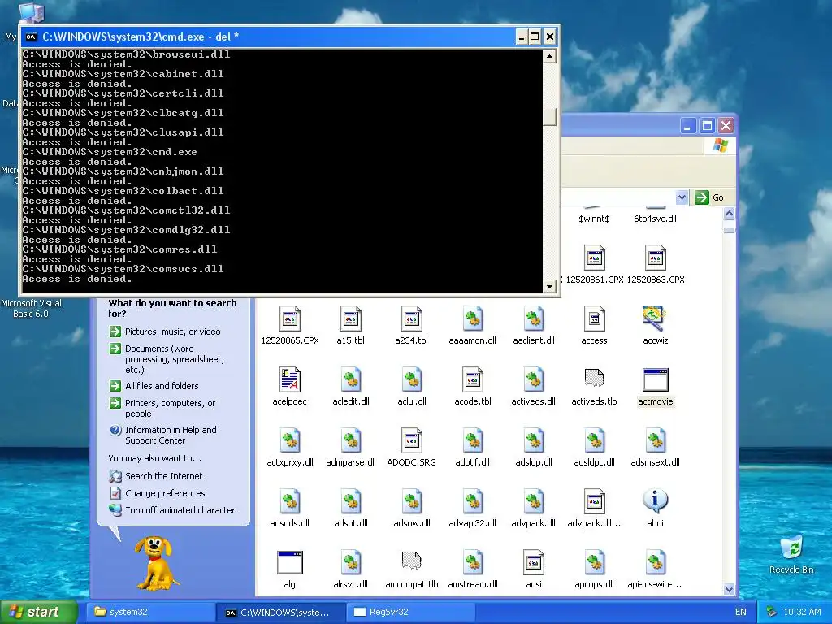Click the EN language indicator

tap(741, 612)
